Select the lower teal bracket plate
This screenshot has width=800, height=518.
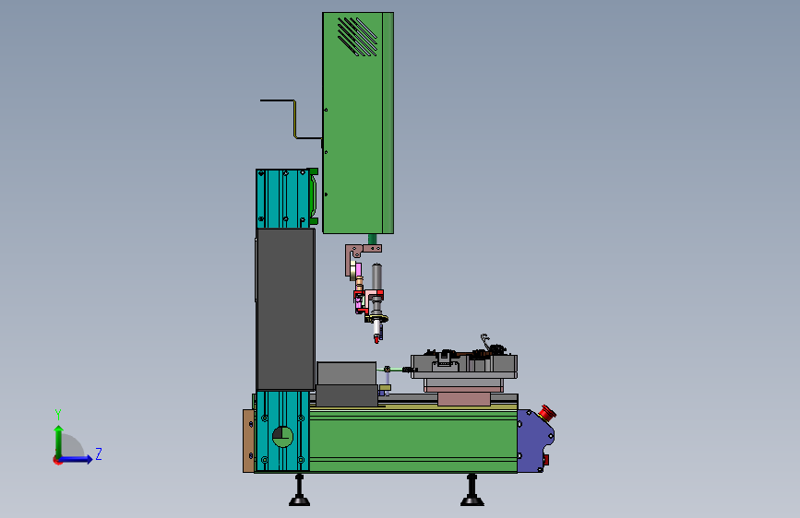coord(282,431)
